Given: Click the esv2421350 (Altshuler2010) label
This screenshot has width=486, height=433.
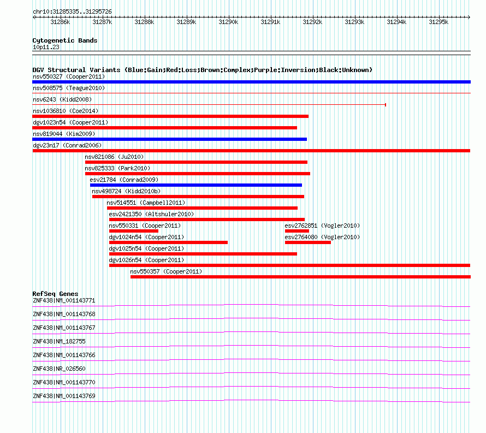Looking at the screenshot, I should pyautogui.click(x=151, y=214).
